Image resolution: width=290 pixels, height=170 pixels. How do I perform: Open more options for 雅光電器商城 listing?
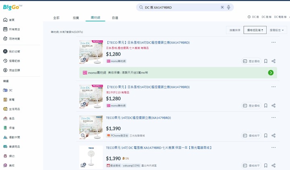[x=273, y=147]
